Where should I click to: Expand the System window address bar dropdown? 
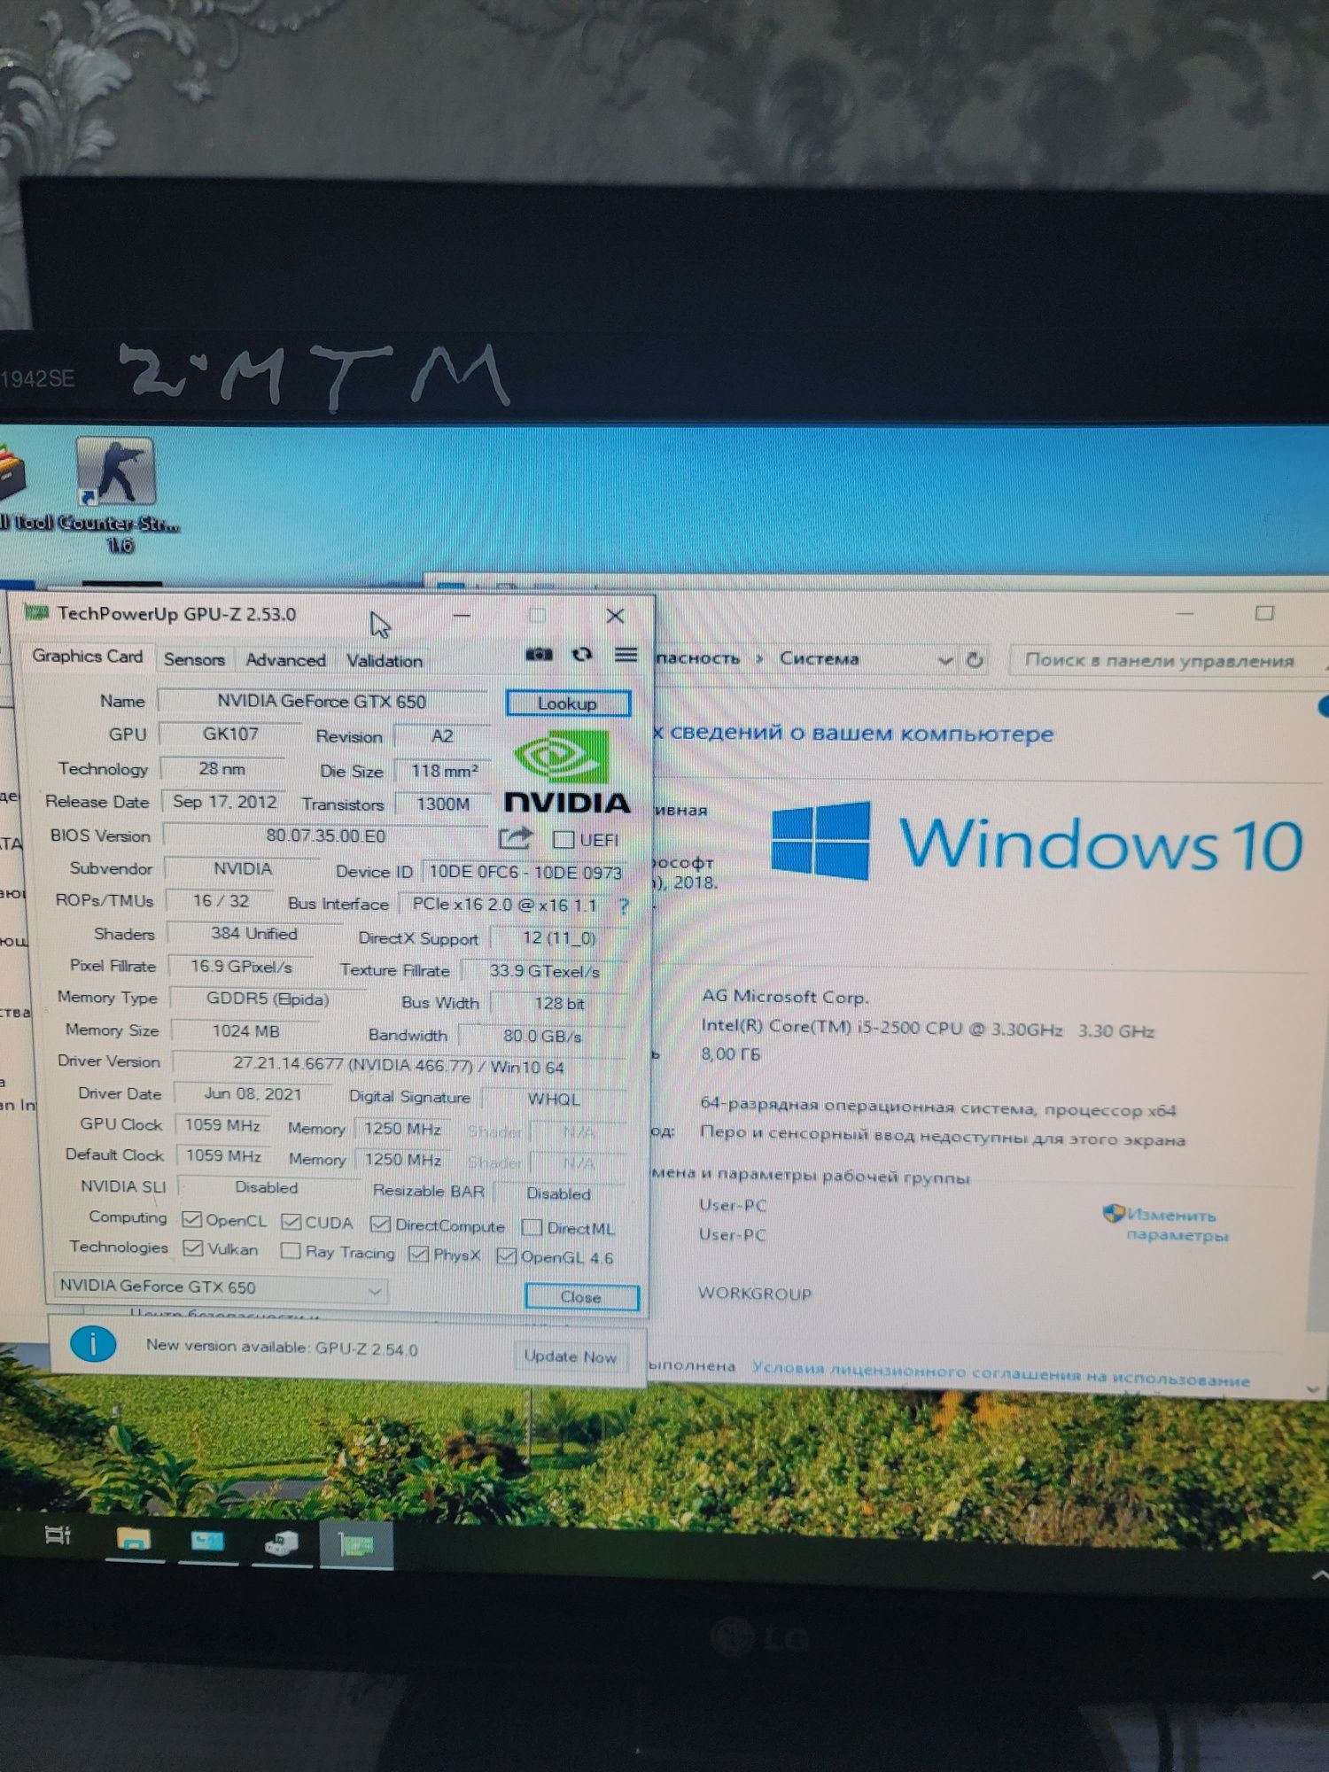[x=945, y=660]
